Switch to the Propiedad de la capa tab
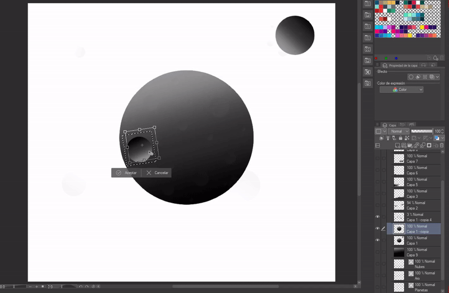The image size is (449, 293). point(400,65)
